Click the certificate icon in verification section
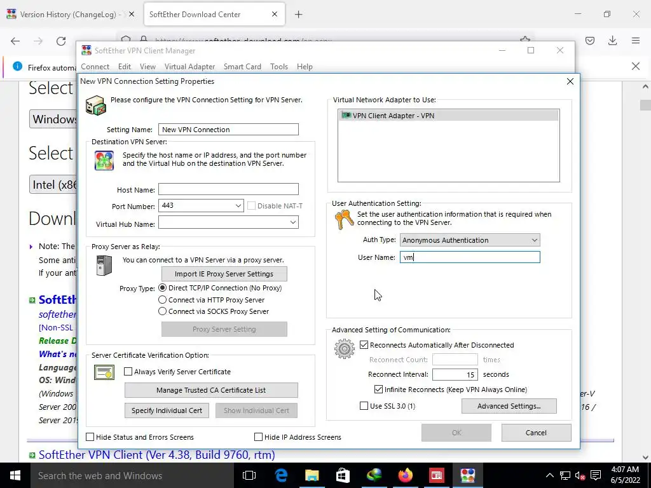The height and width of the screenshot is (488, 651). pyautogui.click(x=104, y=372)
